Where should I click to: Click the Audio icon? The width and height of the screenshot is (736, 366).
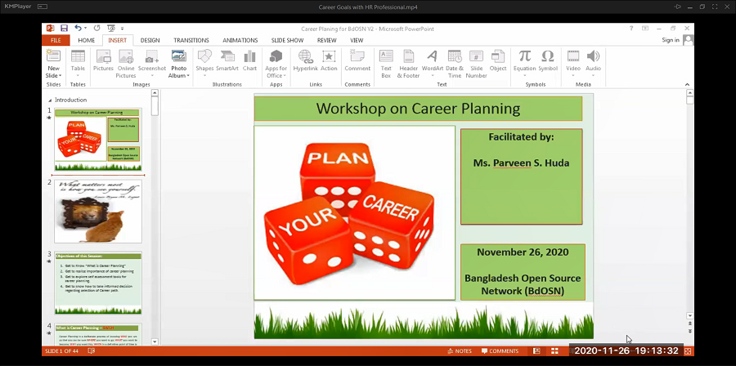click(x=594, y=56)
